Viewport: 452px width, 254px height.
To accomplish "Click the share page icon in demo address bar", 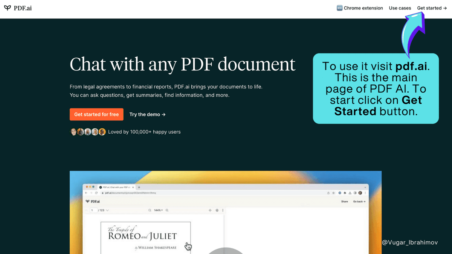I will [328, 193].
